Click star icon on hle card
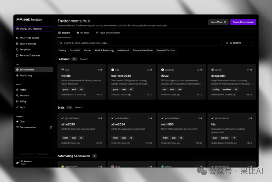 point(251,118)
